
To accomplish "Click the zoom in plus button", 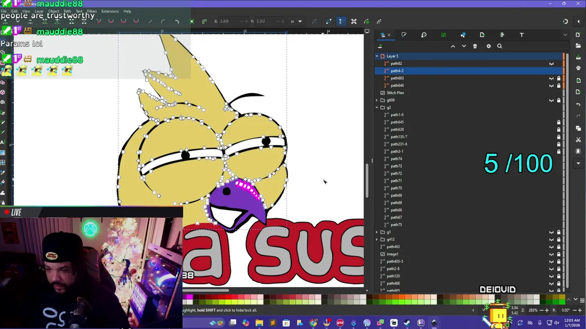I will pos(547,310).
